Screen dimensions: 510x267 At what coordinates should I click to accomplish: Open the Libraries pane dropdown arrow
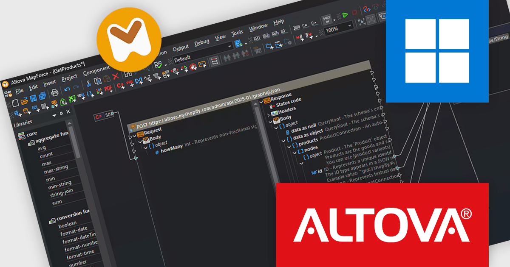54,115
